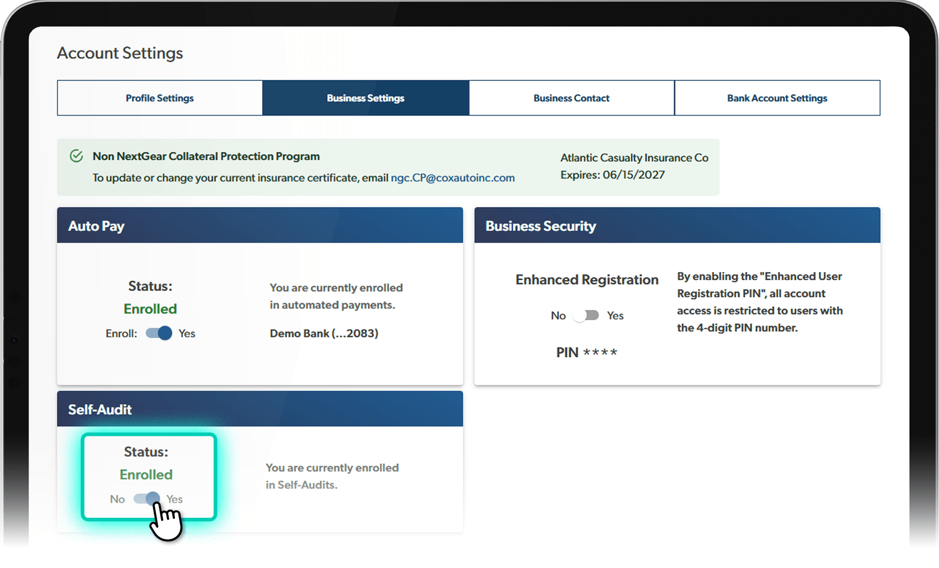The width and height of the screenshot is (939, 568).
Task: Click the Business Security panel header
Action: (x=677, y=225)
